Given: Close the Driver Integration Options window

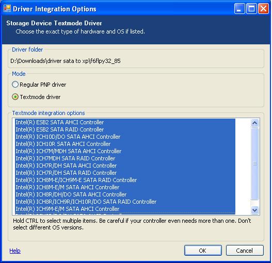Looking at the screenshot, I should point(263,8).
